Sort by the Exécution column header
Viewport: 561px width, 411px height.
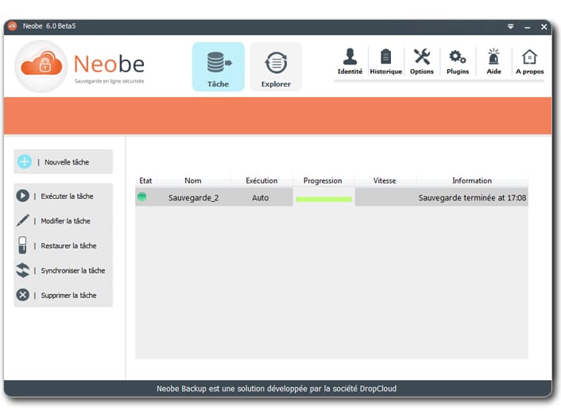261,180
